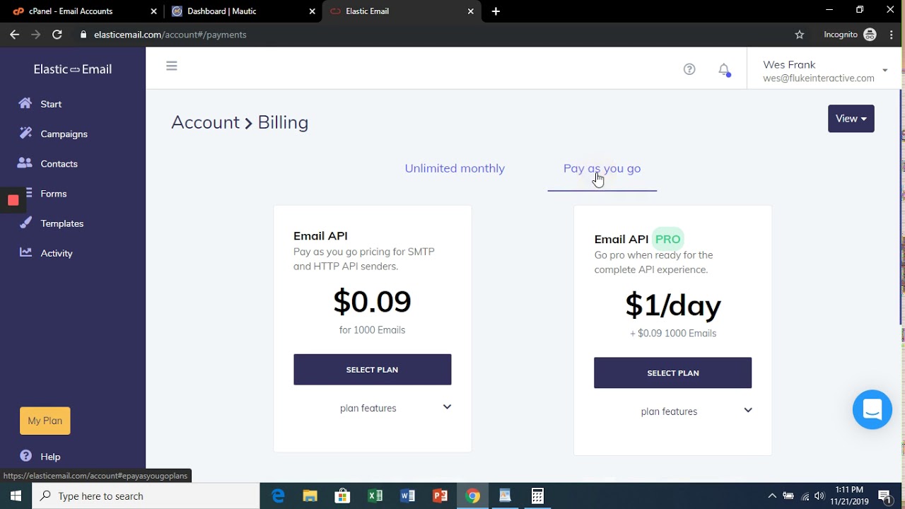
Task: Click the help question mark icon
Action: click(689, 69)
